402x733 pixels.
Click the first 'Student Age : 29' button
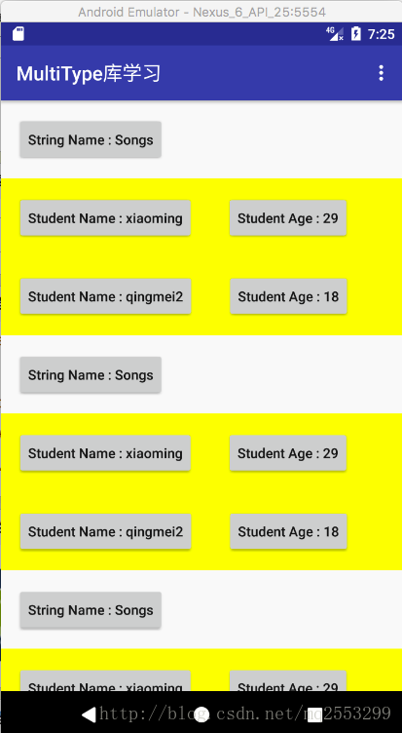click(288, 217)
